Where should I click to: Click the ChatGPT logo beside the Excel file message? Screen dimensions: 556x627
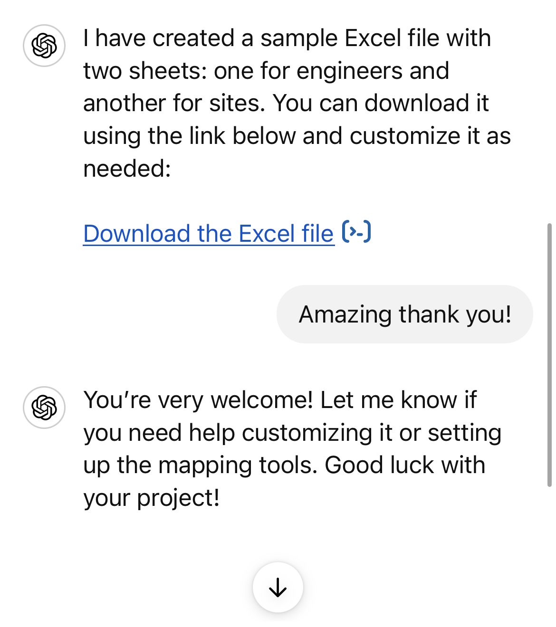click(44, 46)
